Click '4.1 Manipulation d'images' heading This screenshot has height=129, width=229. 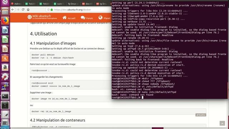53,43
